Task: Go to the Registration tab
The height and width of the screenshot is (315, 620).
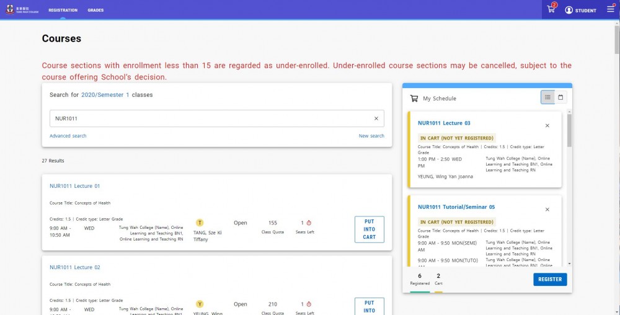Action: [63, 11]
